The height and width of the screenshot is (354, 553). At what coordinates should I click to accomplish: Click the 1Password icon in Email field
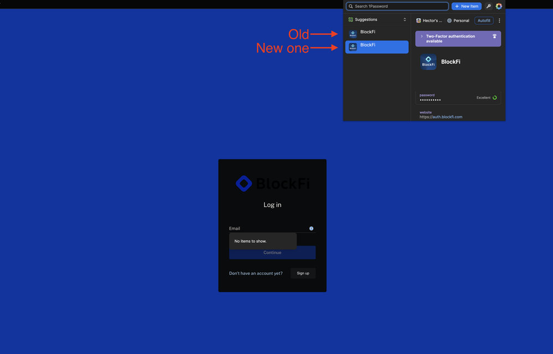(311, 228)
